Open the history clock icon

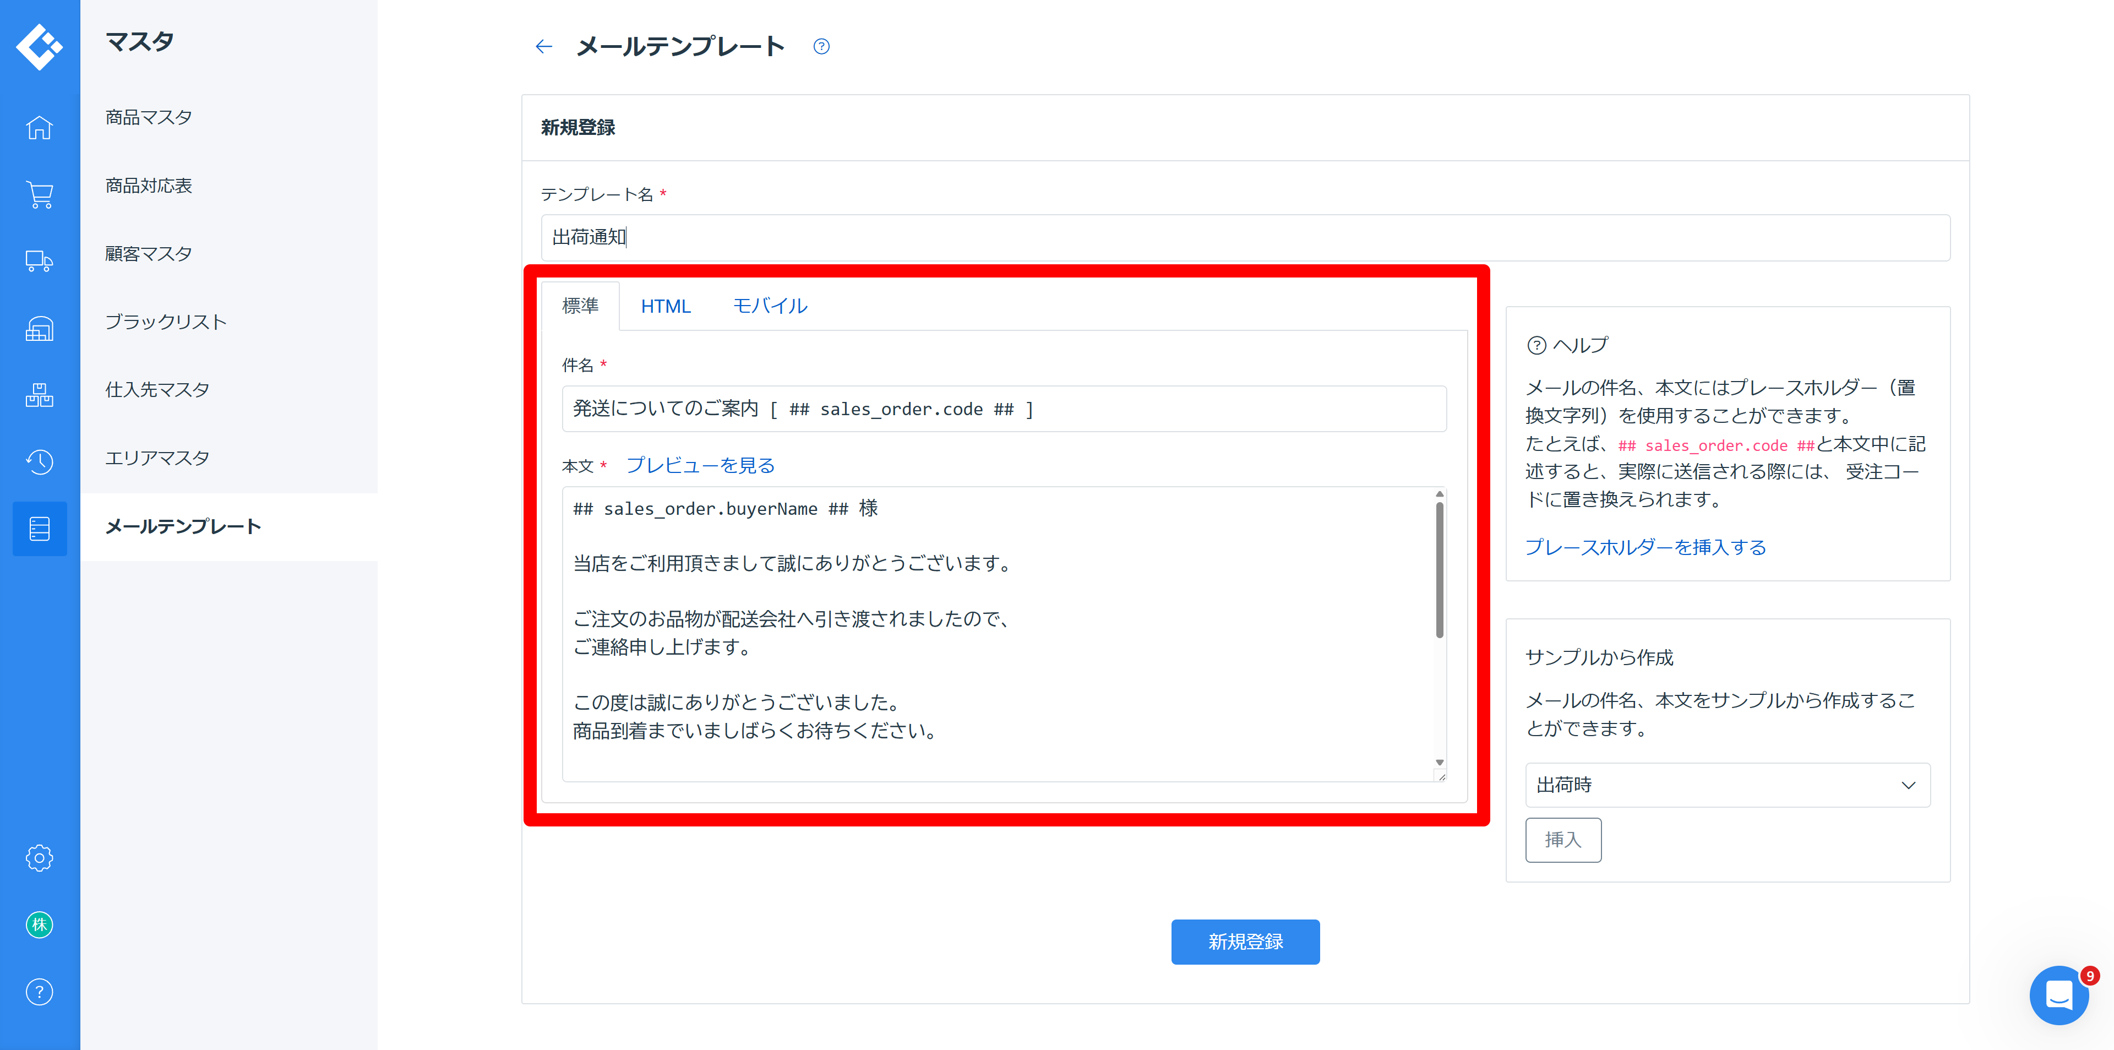pos(40,462)
